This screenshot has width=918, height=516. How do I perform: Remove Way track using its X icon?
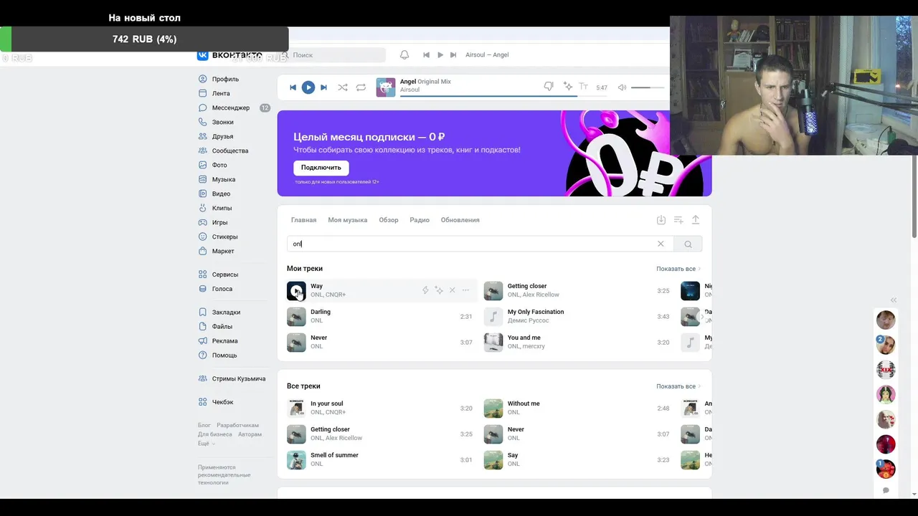coord(452,290)
